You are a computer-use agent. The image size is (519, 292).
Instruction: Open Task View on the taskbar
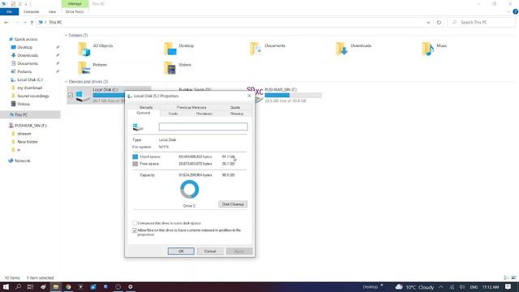coord(31,287)
